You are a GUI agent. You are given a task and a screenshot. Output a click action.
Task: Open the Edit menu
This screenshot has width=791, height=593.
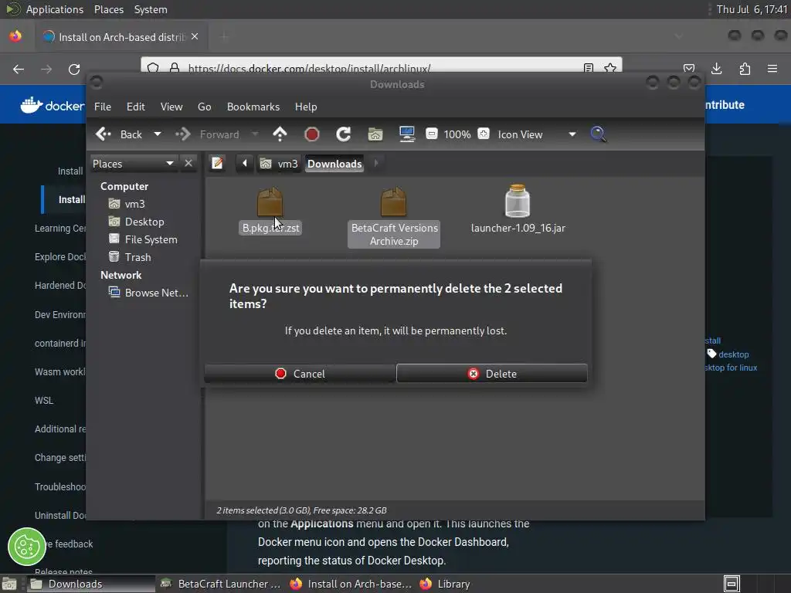[x=135, y=107]
